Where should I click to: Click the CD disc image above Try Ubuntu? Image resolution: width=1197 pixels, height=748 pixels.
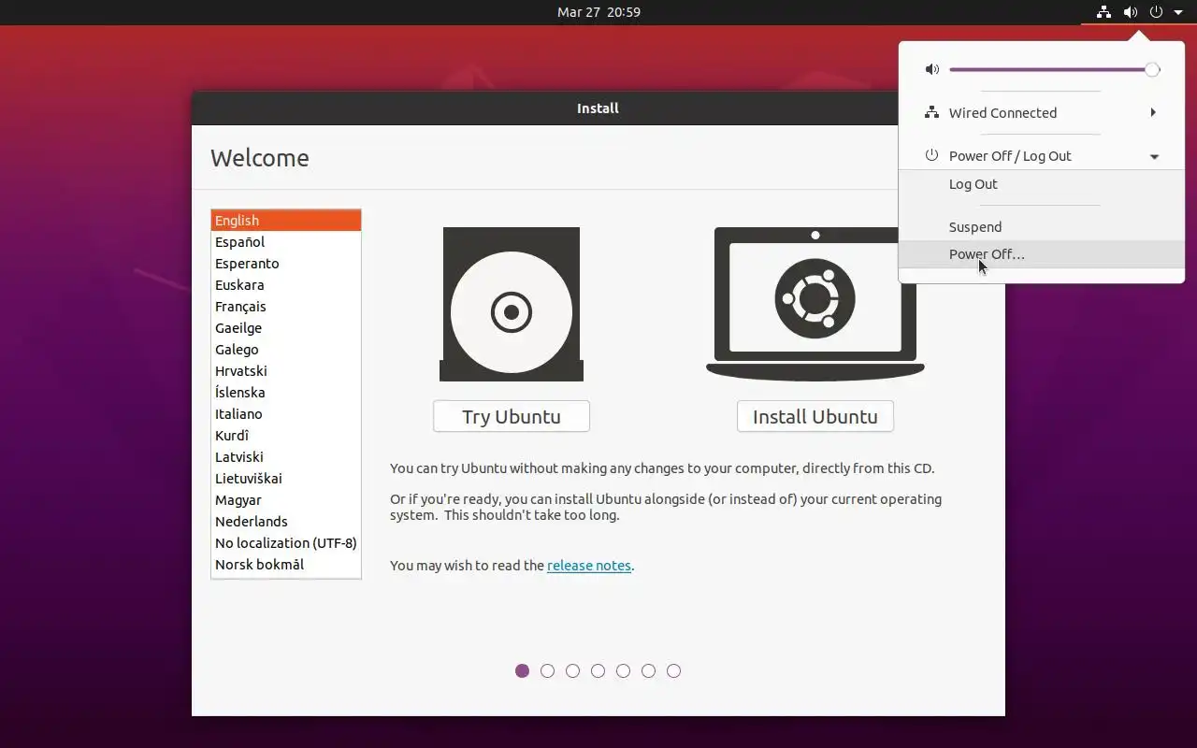coord(512,304)
